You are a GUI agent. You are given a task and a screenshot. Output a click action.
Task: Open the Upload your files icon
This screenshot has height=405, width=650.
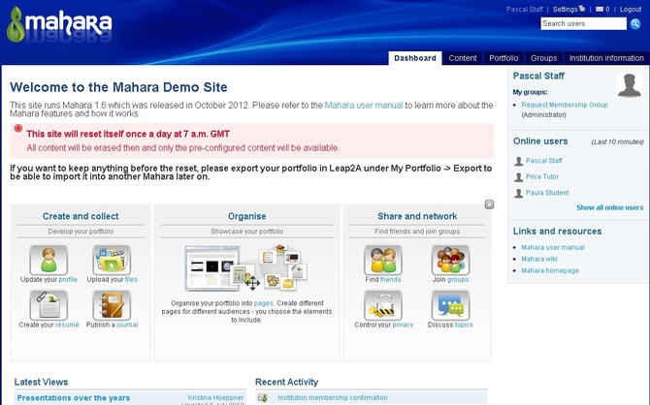(112, 260)
